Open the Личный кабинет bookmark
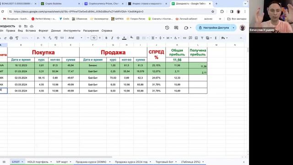The width and height of the screenshot is (293, 165). (186, 19)
